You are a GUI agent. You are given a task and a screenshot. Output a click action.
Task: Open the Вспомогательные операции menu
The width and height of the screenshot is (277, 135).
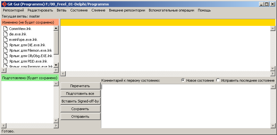[x=171, y=10]
